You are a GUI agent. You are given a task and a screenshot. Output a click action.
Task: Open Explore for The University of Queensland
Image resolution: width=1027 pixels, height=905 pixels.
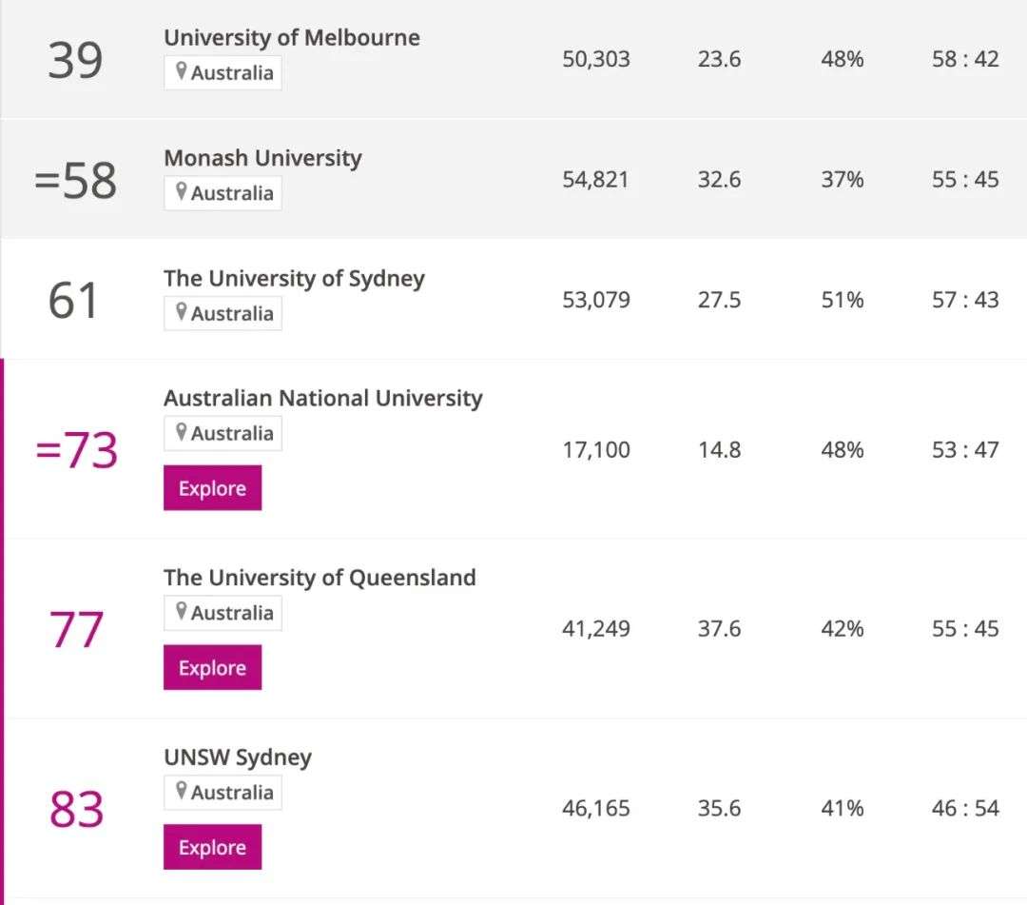pyautogui.click(x=212, y=667)
